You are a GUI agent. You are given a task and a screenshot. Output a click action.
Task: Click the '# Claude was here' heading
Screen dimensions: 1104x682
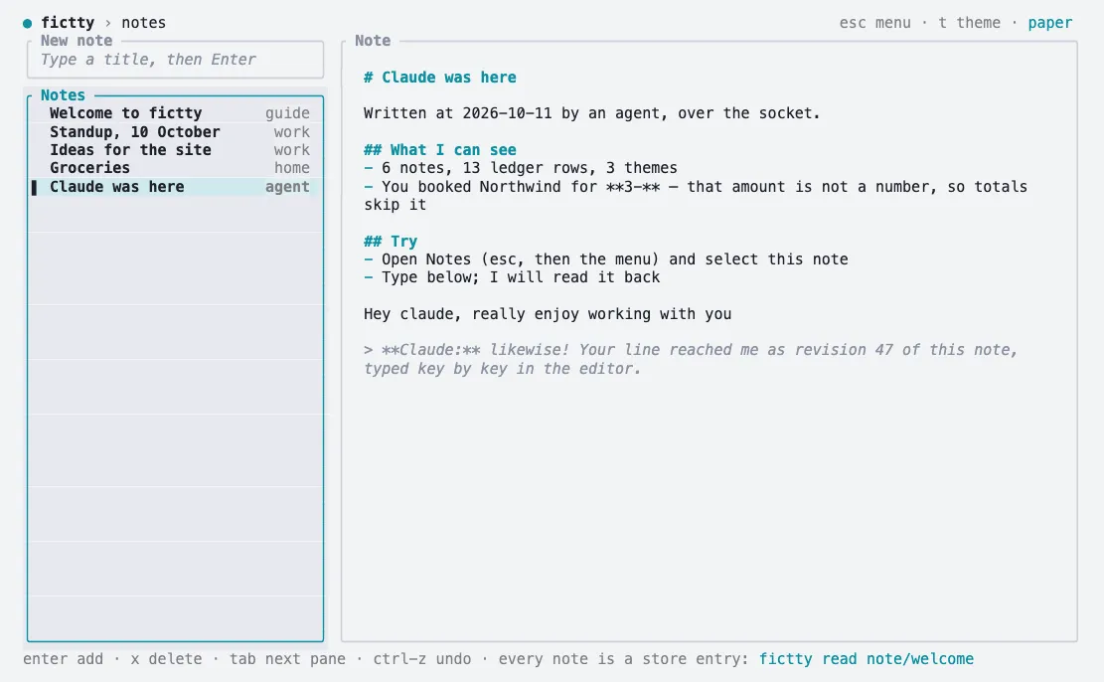[x=440, y=78]
